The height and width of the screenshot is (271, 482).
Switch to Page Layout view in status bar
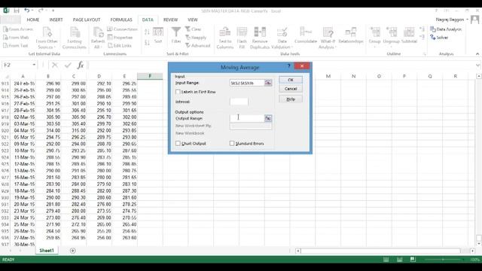[399, 260]
